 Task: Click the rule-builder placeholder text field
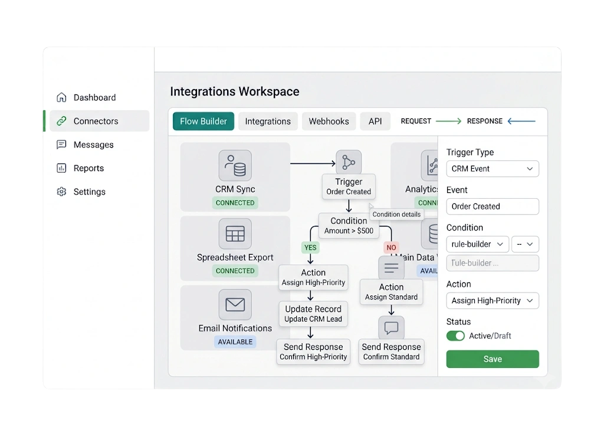(x=493, y=263)
